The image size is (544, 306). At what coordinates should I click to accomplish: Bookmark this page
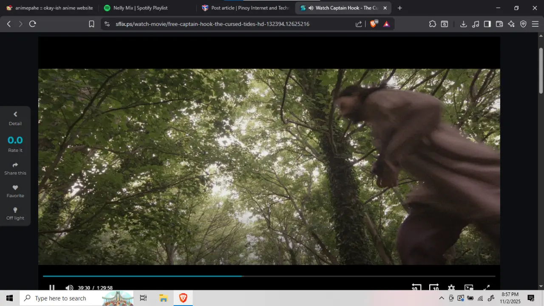coord(91,24)
